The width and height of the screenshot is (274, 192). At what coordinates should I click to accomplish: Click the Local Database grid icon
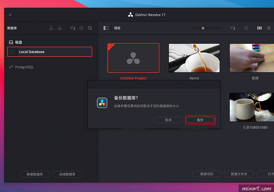[12, 52]
